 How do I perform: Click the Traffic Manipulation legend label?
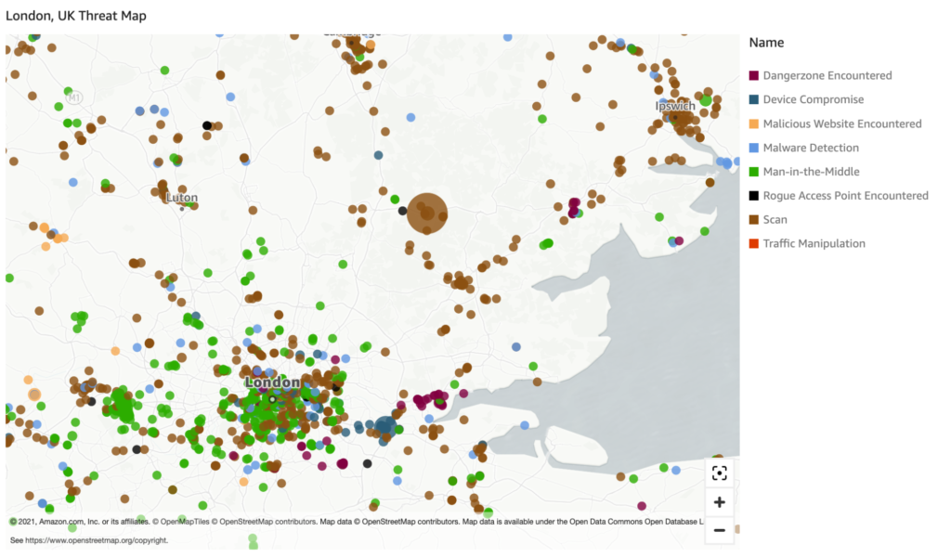coord(814,244)
